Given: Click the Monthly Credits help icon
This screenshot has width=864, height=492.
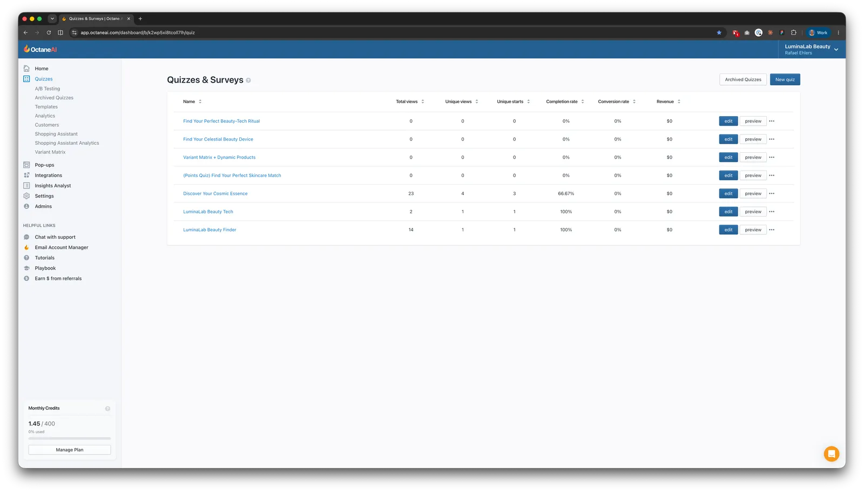Looking at the screenshot, I should (107, 409).
